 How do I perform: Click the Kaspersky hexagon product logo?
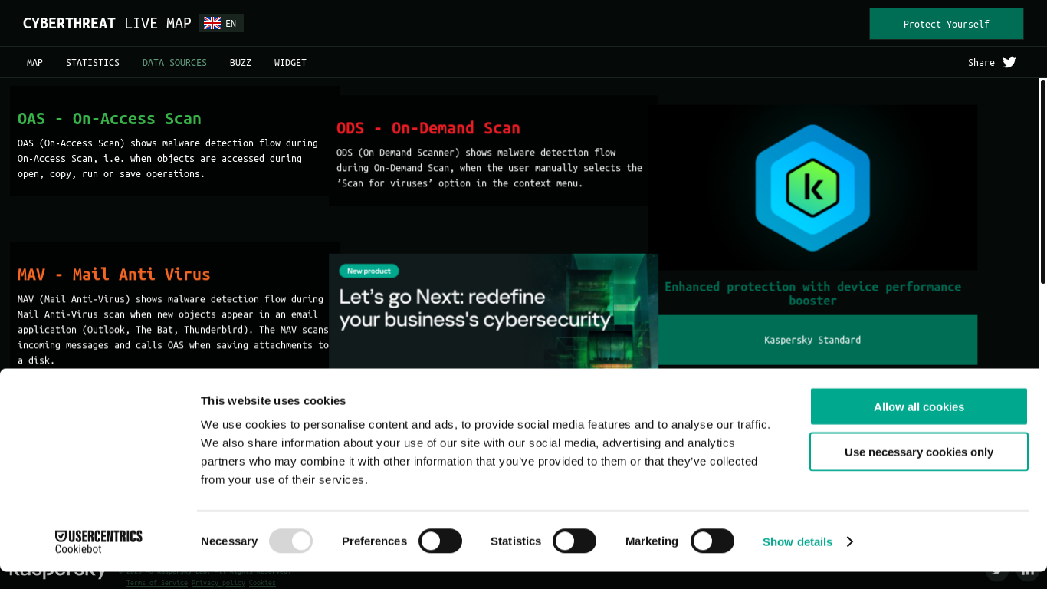(x=812, y=188)
